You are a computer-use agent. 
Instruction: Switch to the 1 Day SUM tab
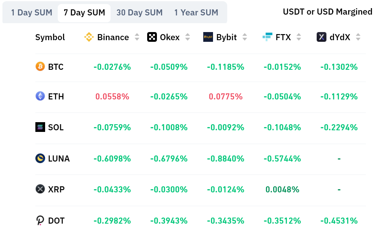[x=32, y=13]
